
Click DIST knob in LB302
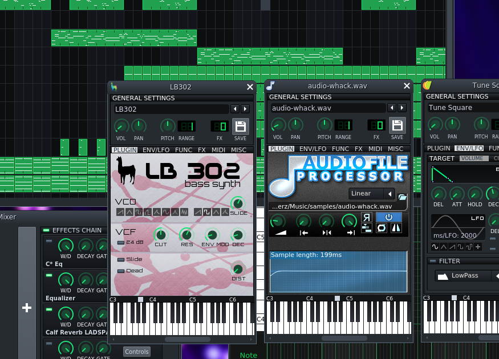[238, 269]
